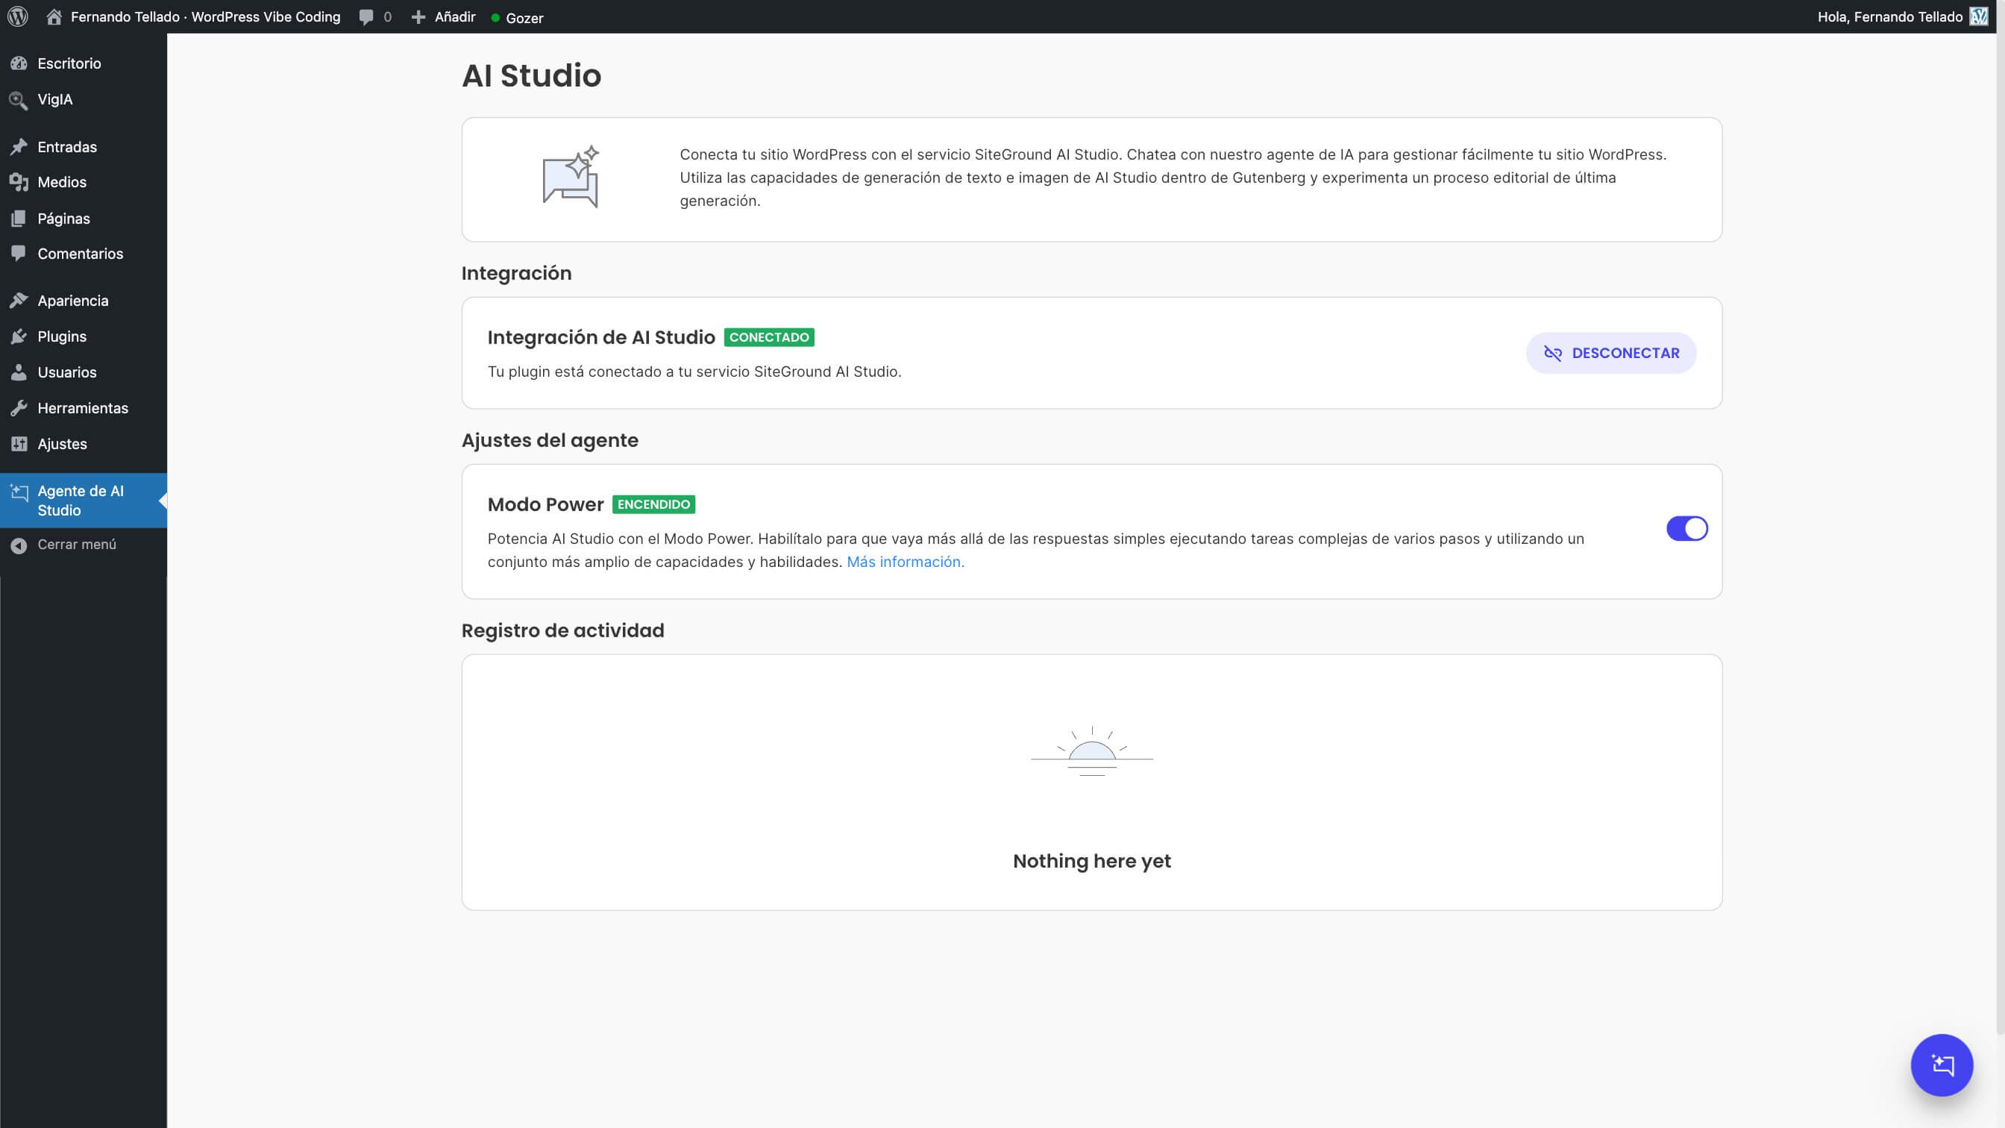
Task: Click the Plugins plug icon
Action: click(x=19, y=336)
